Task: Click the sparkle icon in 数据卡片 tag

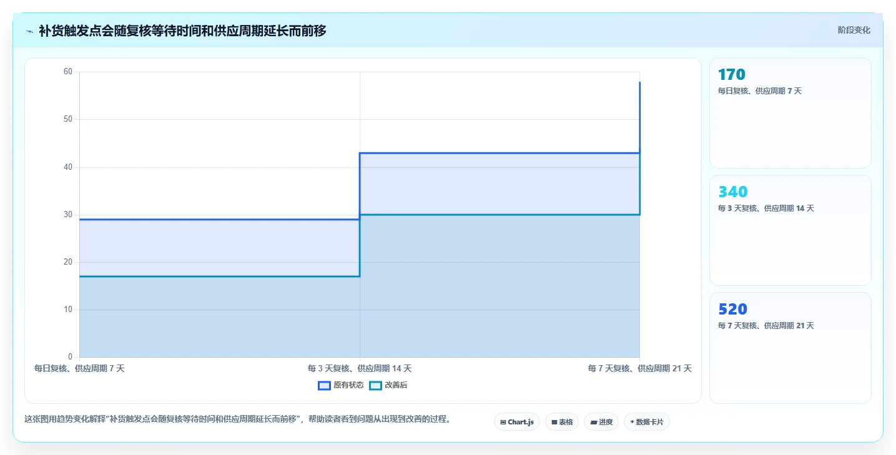Action: (632, 423)
